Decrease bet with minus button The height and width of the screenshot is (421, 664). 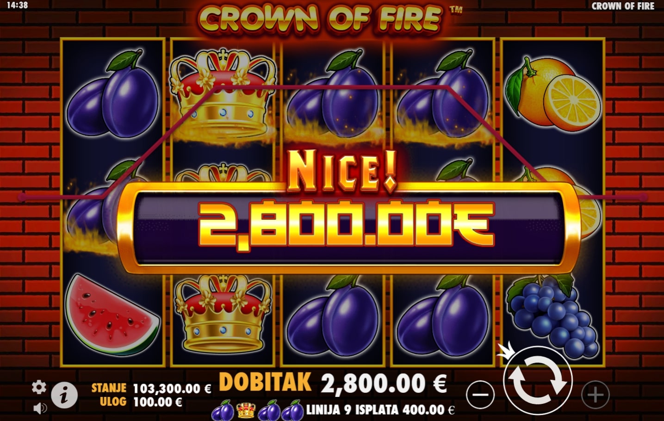[480, 395]
